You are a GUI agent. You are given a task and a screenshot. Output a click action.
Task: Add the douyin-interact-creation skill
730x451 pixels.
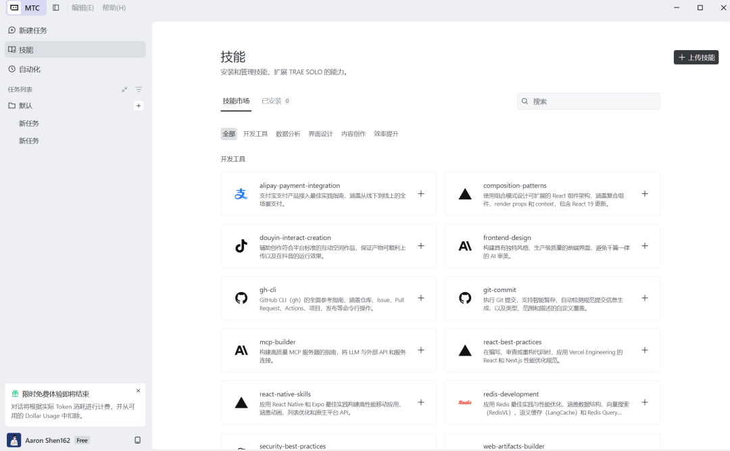click(421, 246)
